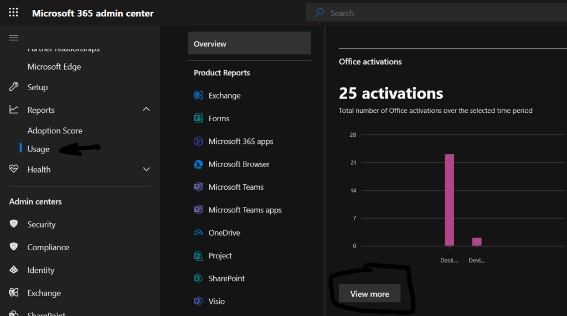The height and width of the screenshot is (316, 567).
Task: Click the Microsoft 365 admin center title
Action: pos(93,13)
